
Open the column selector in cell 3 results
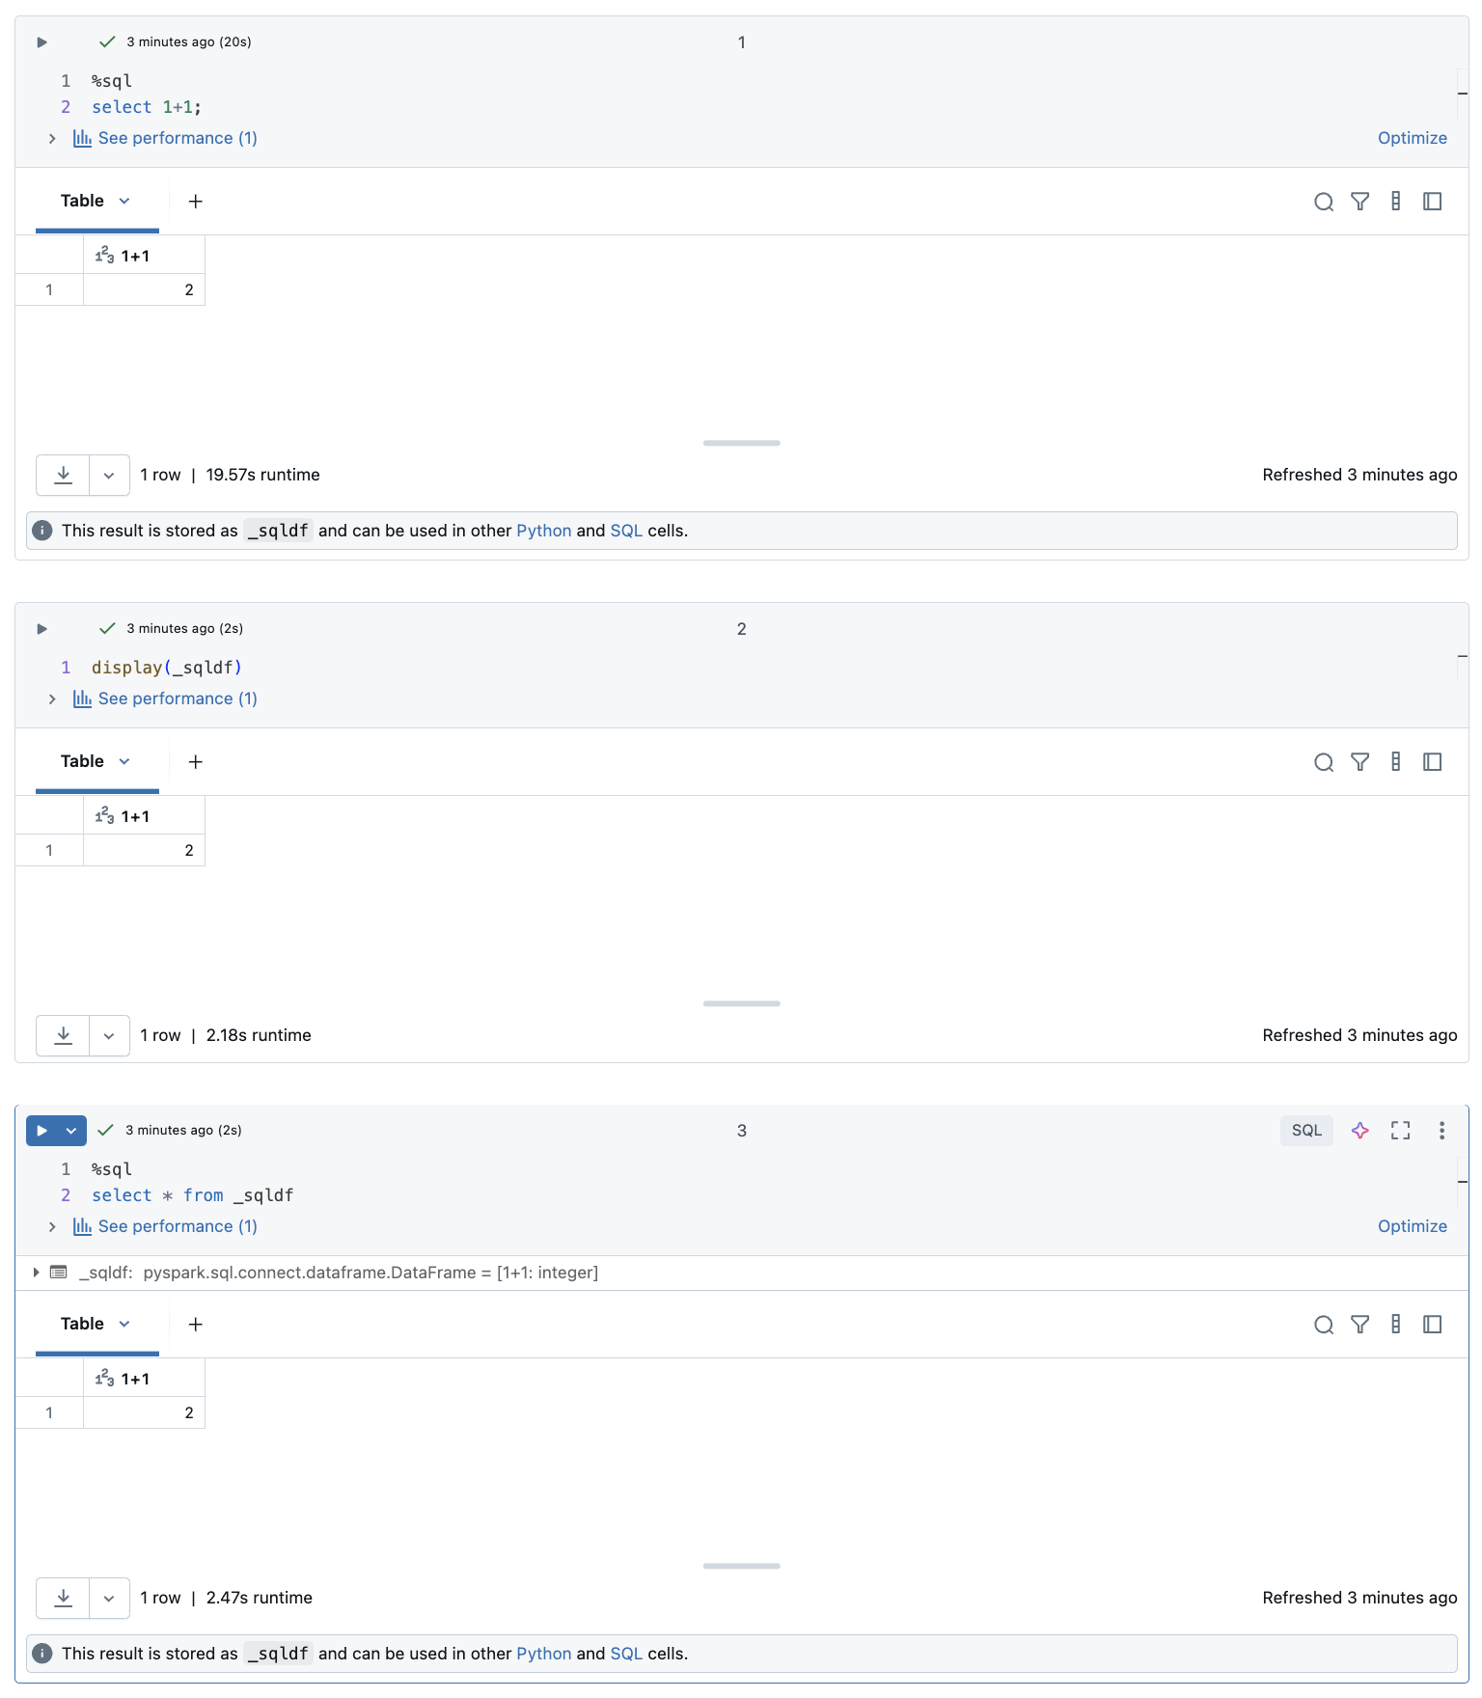(x=1395, y=1324)
